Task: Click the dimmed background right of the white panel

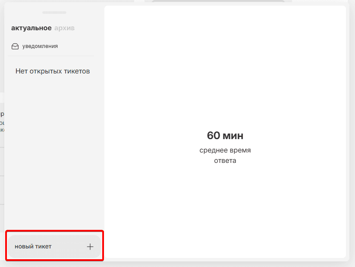Action: point(351,130)
